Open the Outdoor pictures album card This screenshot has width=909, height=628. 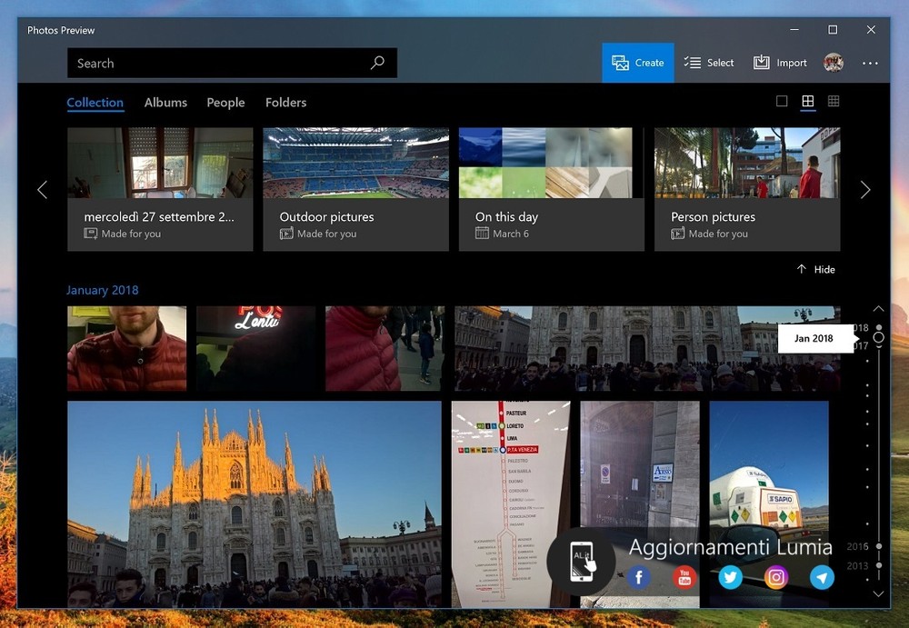coord(356,190)
